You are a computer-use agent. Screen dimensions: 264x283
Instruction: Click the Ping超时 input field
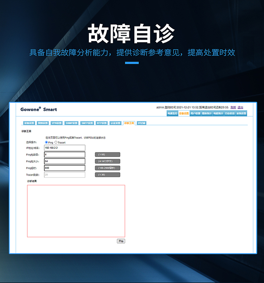pyautogui.click(x=64, y=168)
